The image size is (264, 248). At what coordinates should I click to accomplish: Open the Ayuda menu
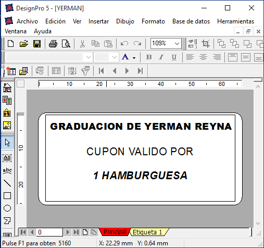pyautogui.click(x=43, y=31)
